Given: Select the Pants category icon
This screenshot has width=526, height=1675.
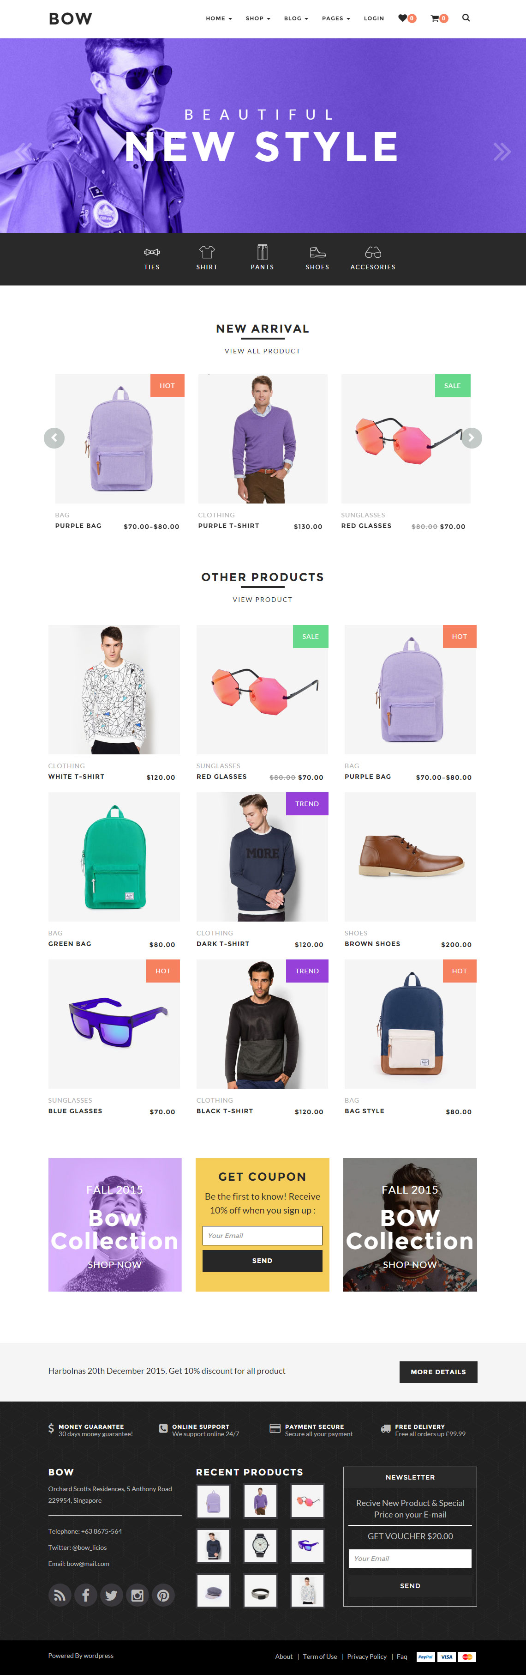Looking at the screenshot, I should point(263,252).
